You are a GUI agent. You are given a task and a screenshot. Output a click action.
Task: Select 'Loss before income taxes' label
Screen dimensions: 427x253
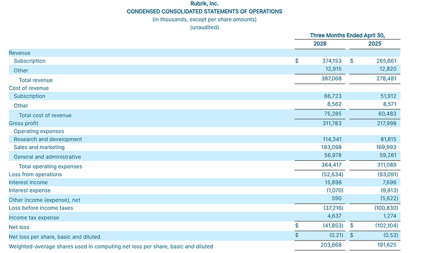pos(41,208)
